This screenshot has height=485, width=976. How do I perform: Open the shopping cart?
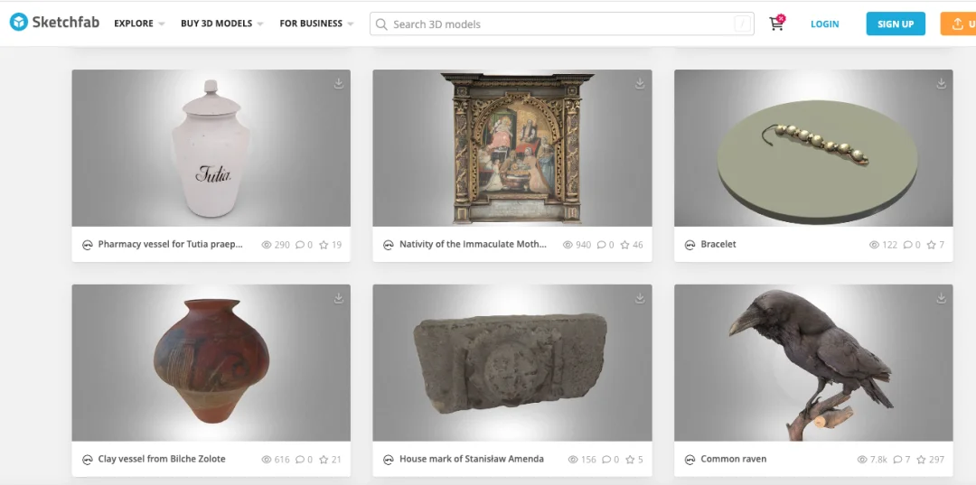click(x=776, y=24)
